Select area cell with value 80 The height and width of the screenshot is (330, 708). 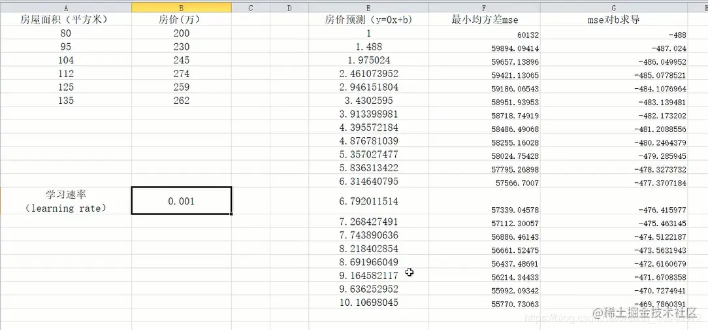click(x=66, y=33)
